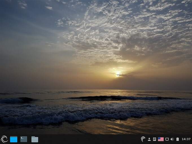Check the battery status icon

point(178,139)
